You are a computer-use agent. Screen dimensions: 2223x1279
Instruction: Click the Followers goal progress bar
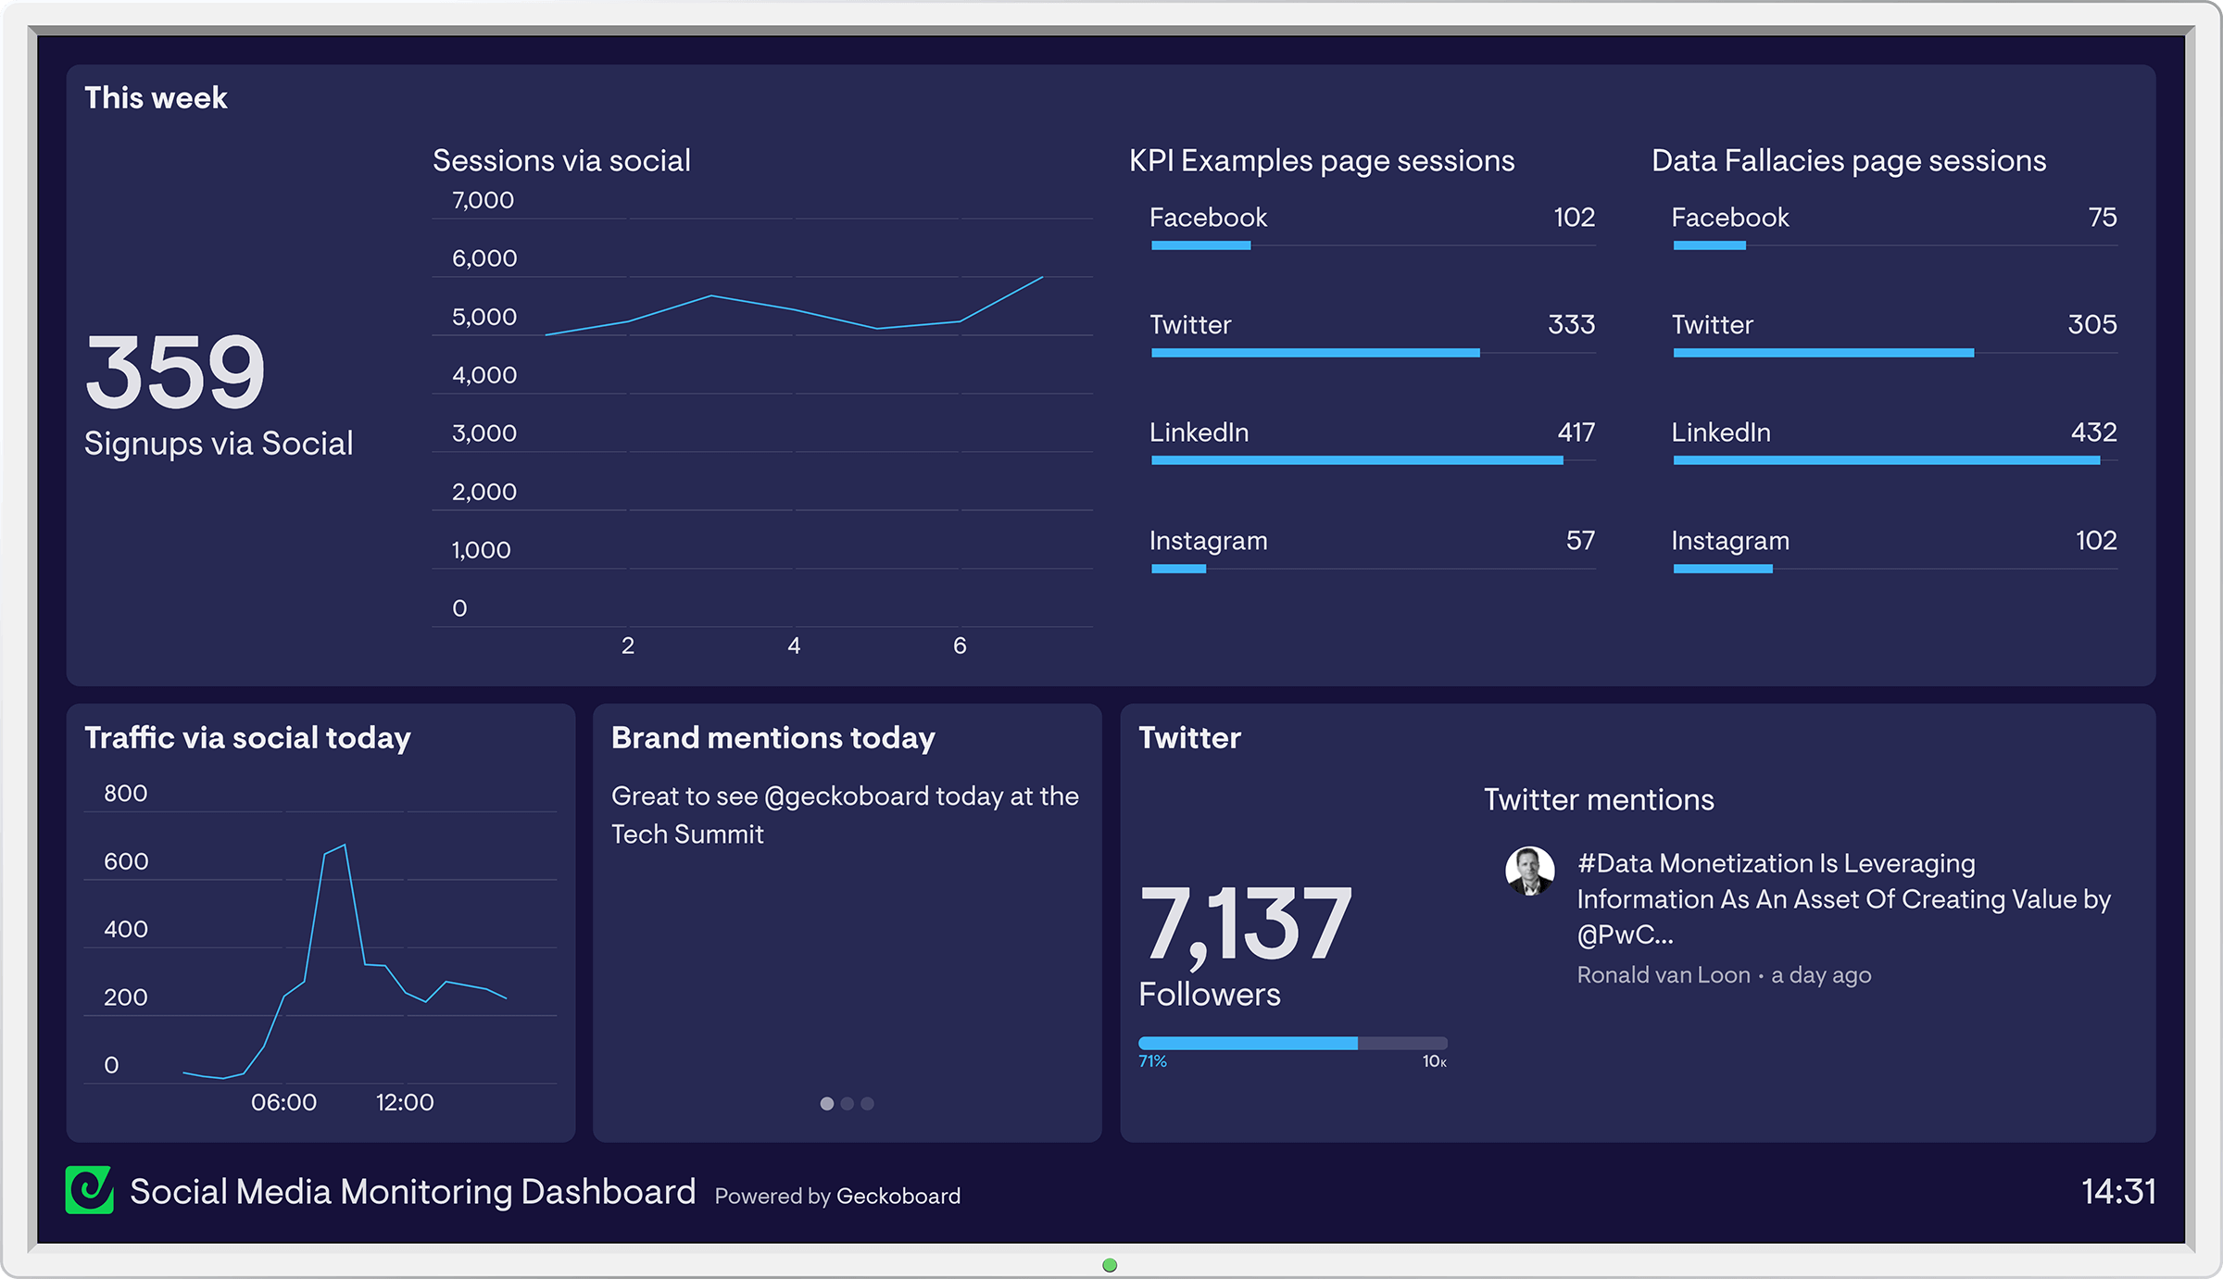[1292, 1043]
